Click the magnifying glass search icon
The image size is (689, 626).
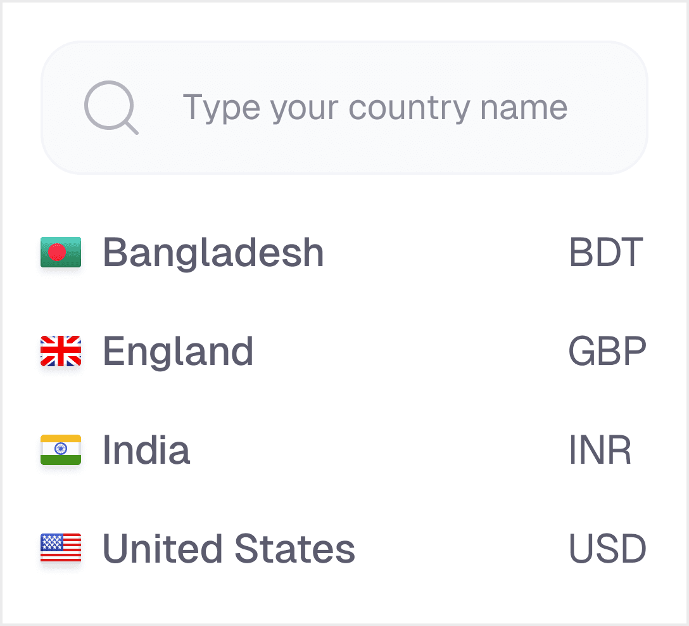[x=111, y=107]
